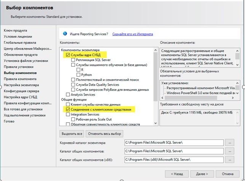Check 'Analysis Services' checkbox
The height and width of the screenshot is (181, 245).
(x=68, y=95)
